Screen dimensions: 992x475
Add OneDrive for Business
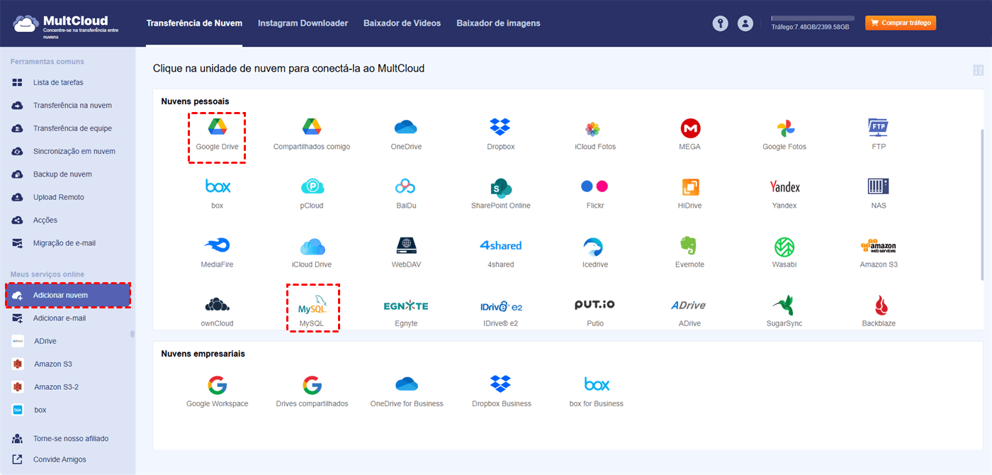click(x=407, y=384)
